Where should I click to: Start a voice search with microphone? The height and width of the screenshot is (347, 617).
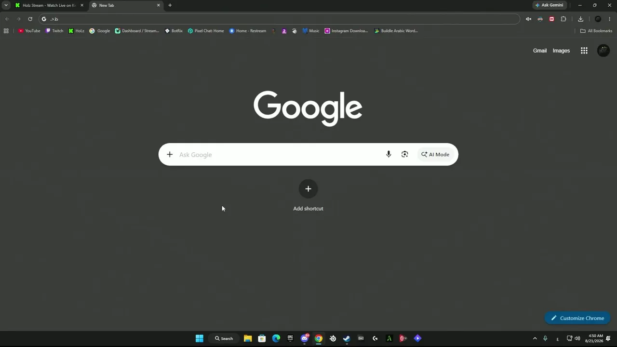click(x=389, y=154)
